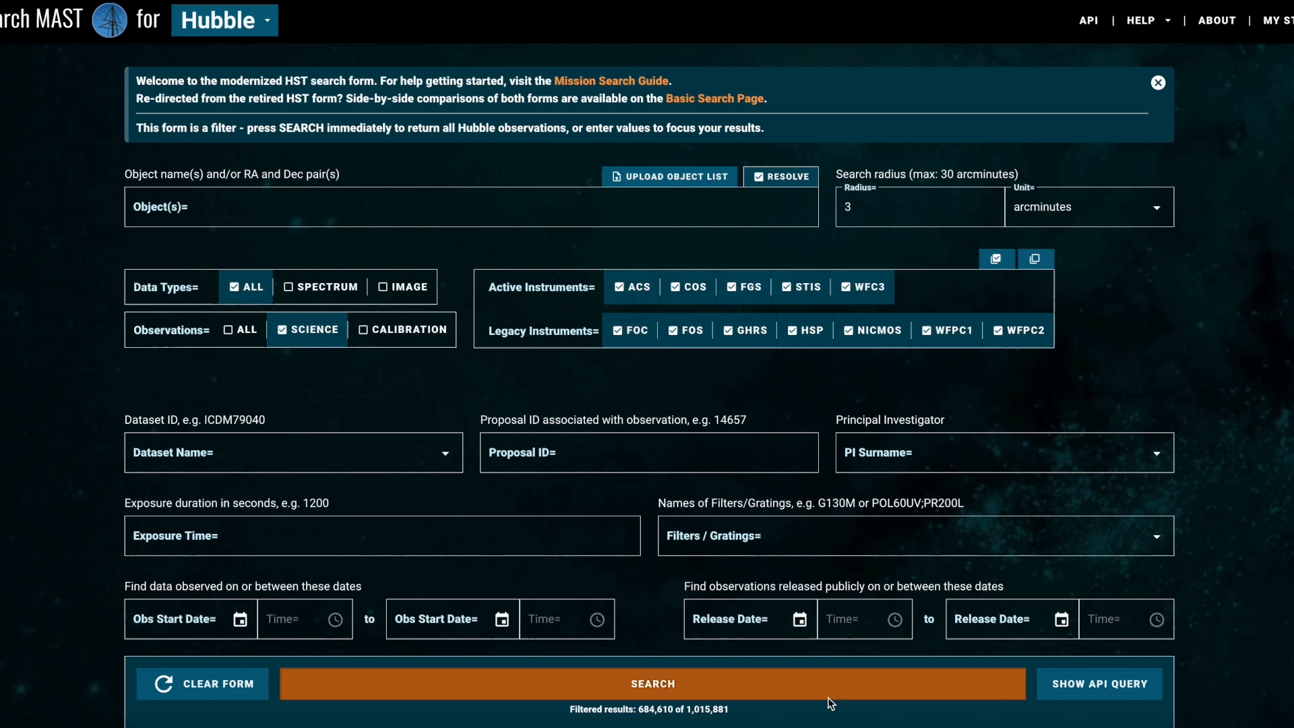The height and width of the screenshot is (728, 1294).
Task: Open the API menu item
Action: (1088, 20)
